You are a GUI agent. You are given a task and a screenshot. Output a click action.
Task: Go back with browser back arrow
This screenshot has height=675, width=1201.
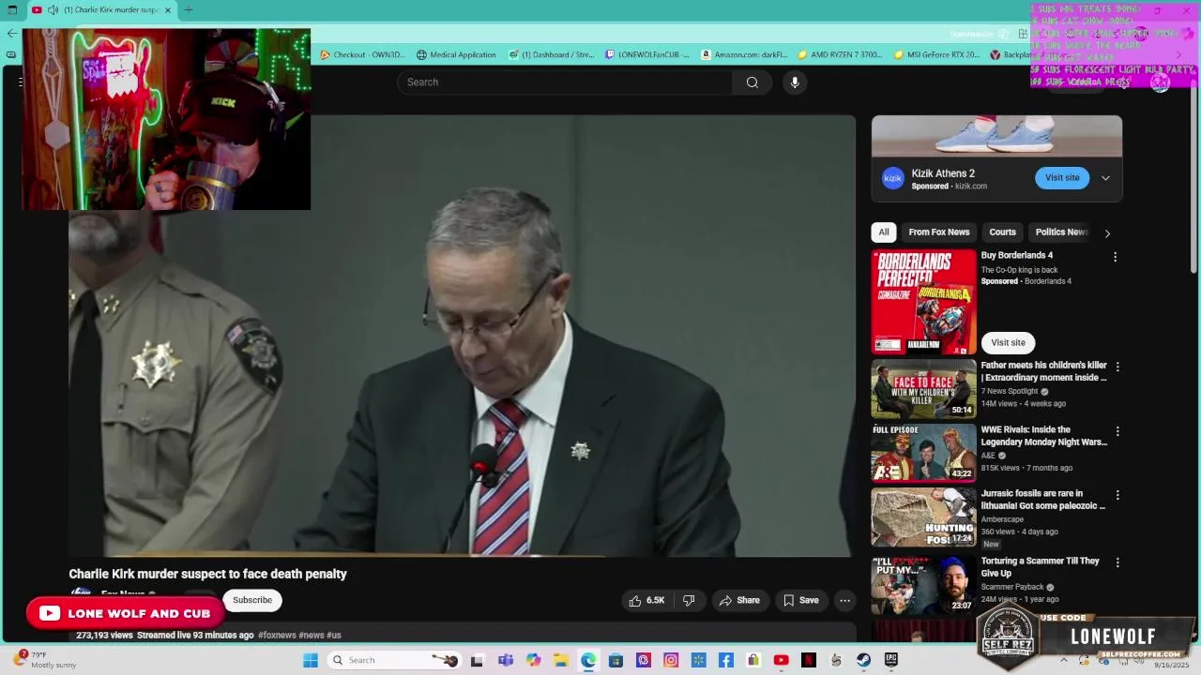pos(11,33)
